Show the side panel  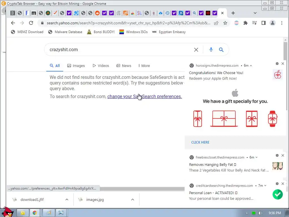263,23
